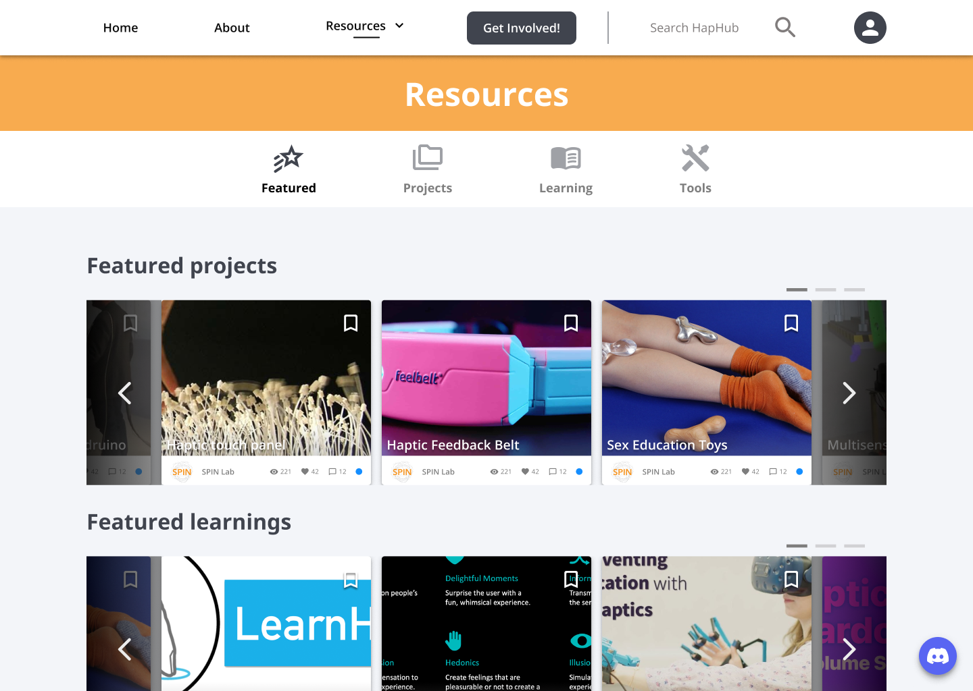Select the Featured shooting star icon
973x691 pixels.
tap(289, 159)
